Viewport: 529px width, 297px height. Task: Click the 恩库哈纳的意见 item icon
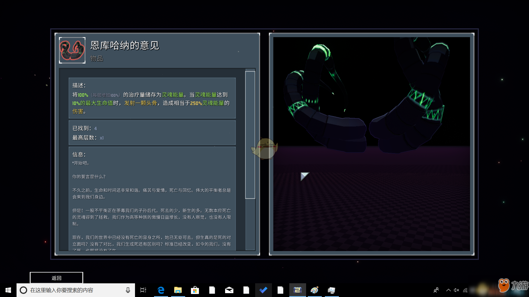point(72,50)
